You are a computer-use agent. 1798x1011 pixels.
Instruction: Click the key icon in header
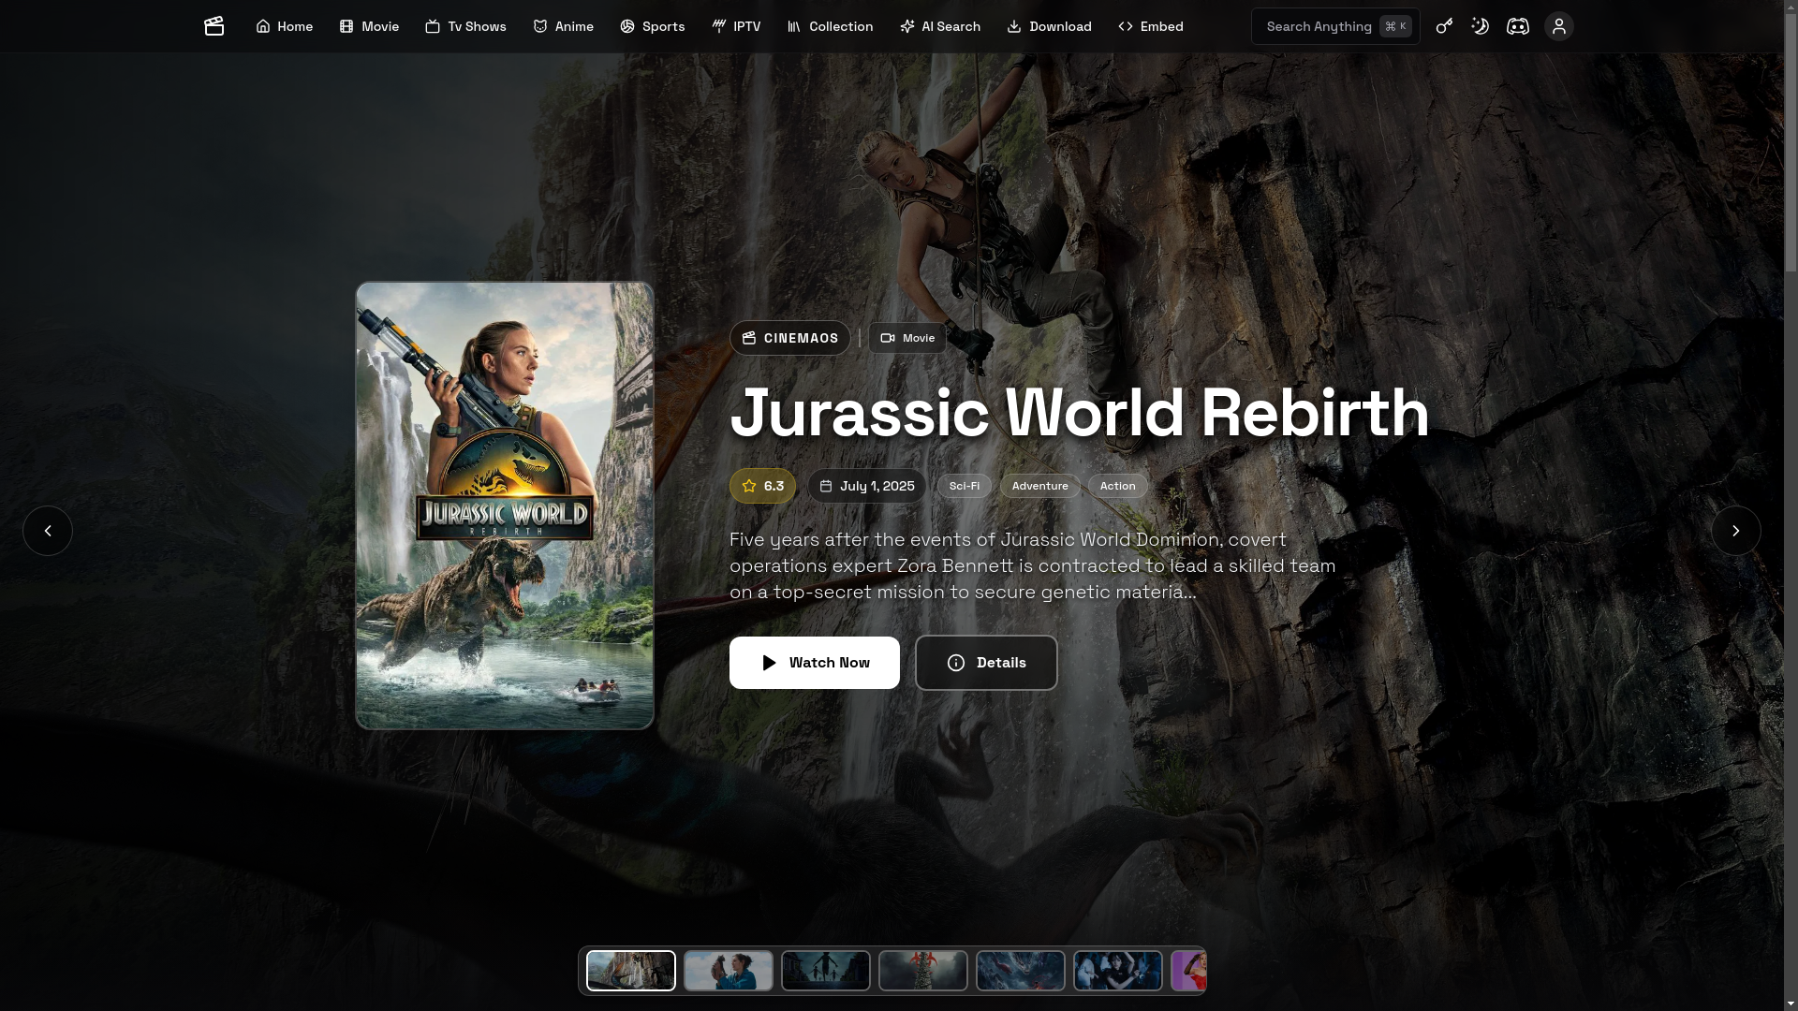click(1444, 26)
